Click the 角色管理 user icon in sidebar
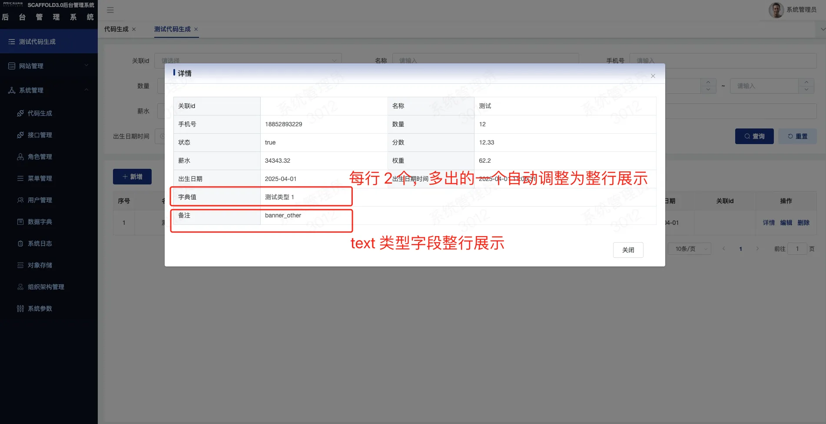This screenshot has width=826, height=424. 20,157
